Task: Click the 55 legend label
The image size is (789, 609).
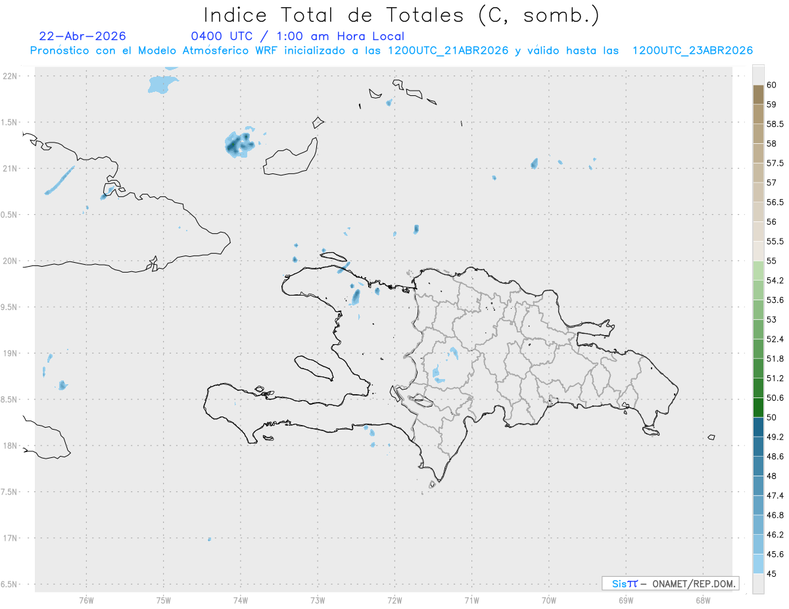Action: (771, 261)
